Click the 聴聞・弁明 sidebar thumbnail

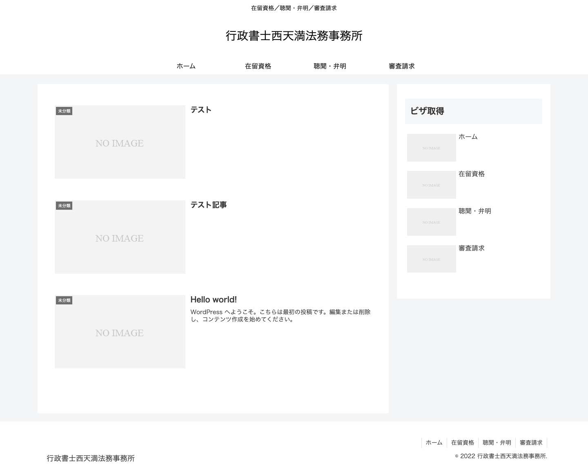[x=431, y=222]
